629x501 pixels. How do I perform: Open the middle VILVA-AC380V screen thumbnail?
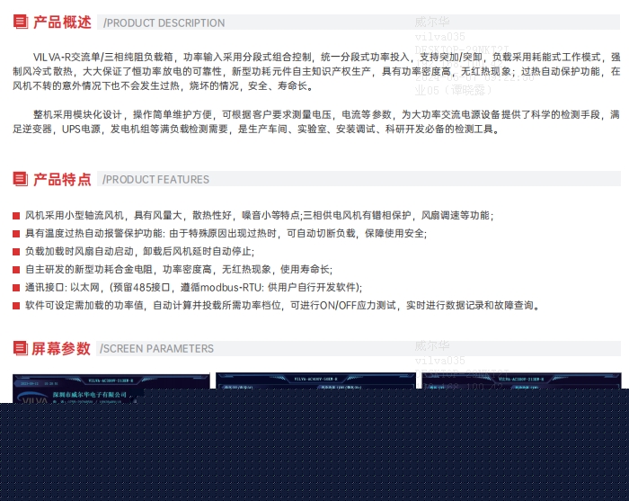[315, 389]
